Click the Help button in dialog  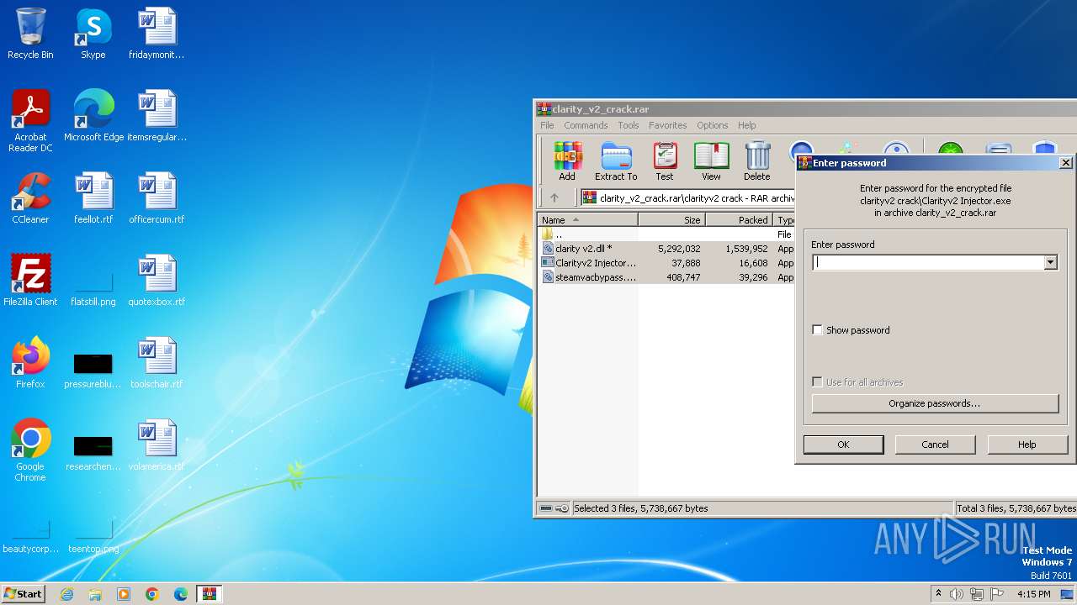coord(1027,445)
